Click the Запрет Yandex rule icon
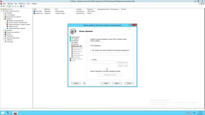The height and width of the screenshot is (115, 205). coord(34,13)
